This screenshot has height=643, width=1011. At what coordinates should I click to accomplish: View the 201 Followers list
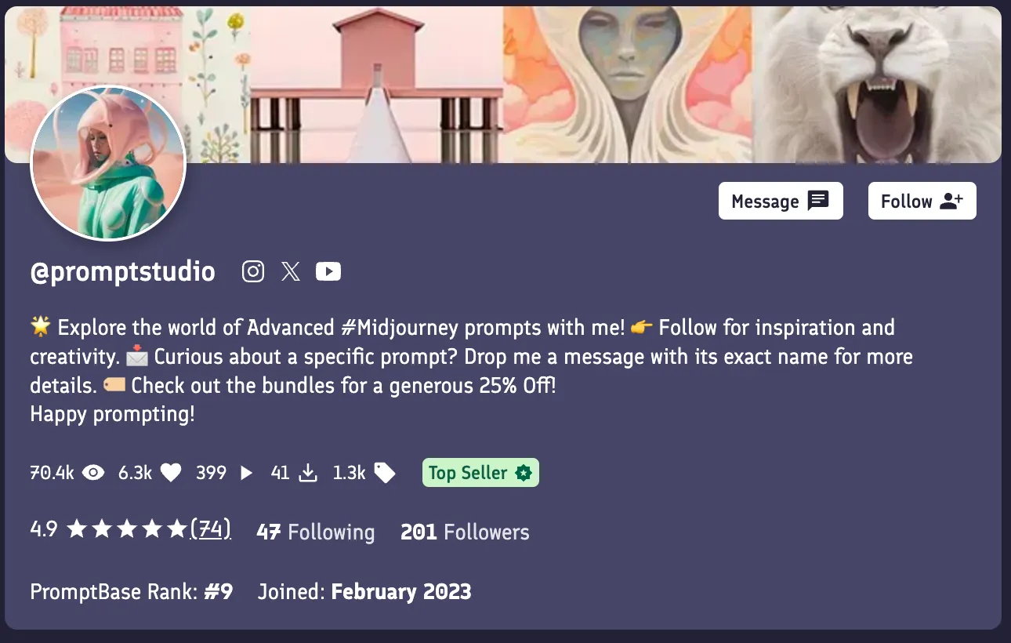(465, 532)
